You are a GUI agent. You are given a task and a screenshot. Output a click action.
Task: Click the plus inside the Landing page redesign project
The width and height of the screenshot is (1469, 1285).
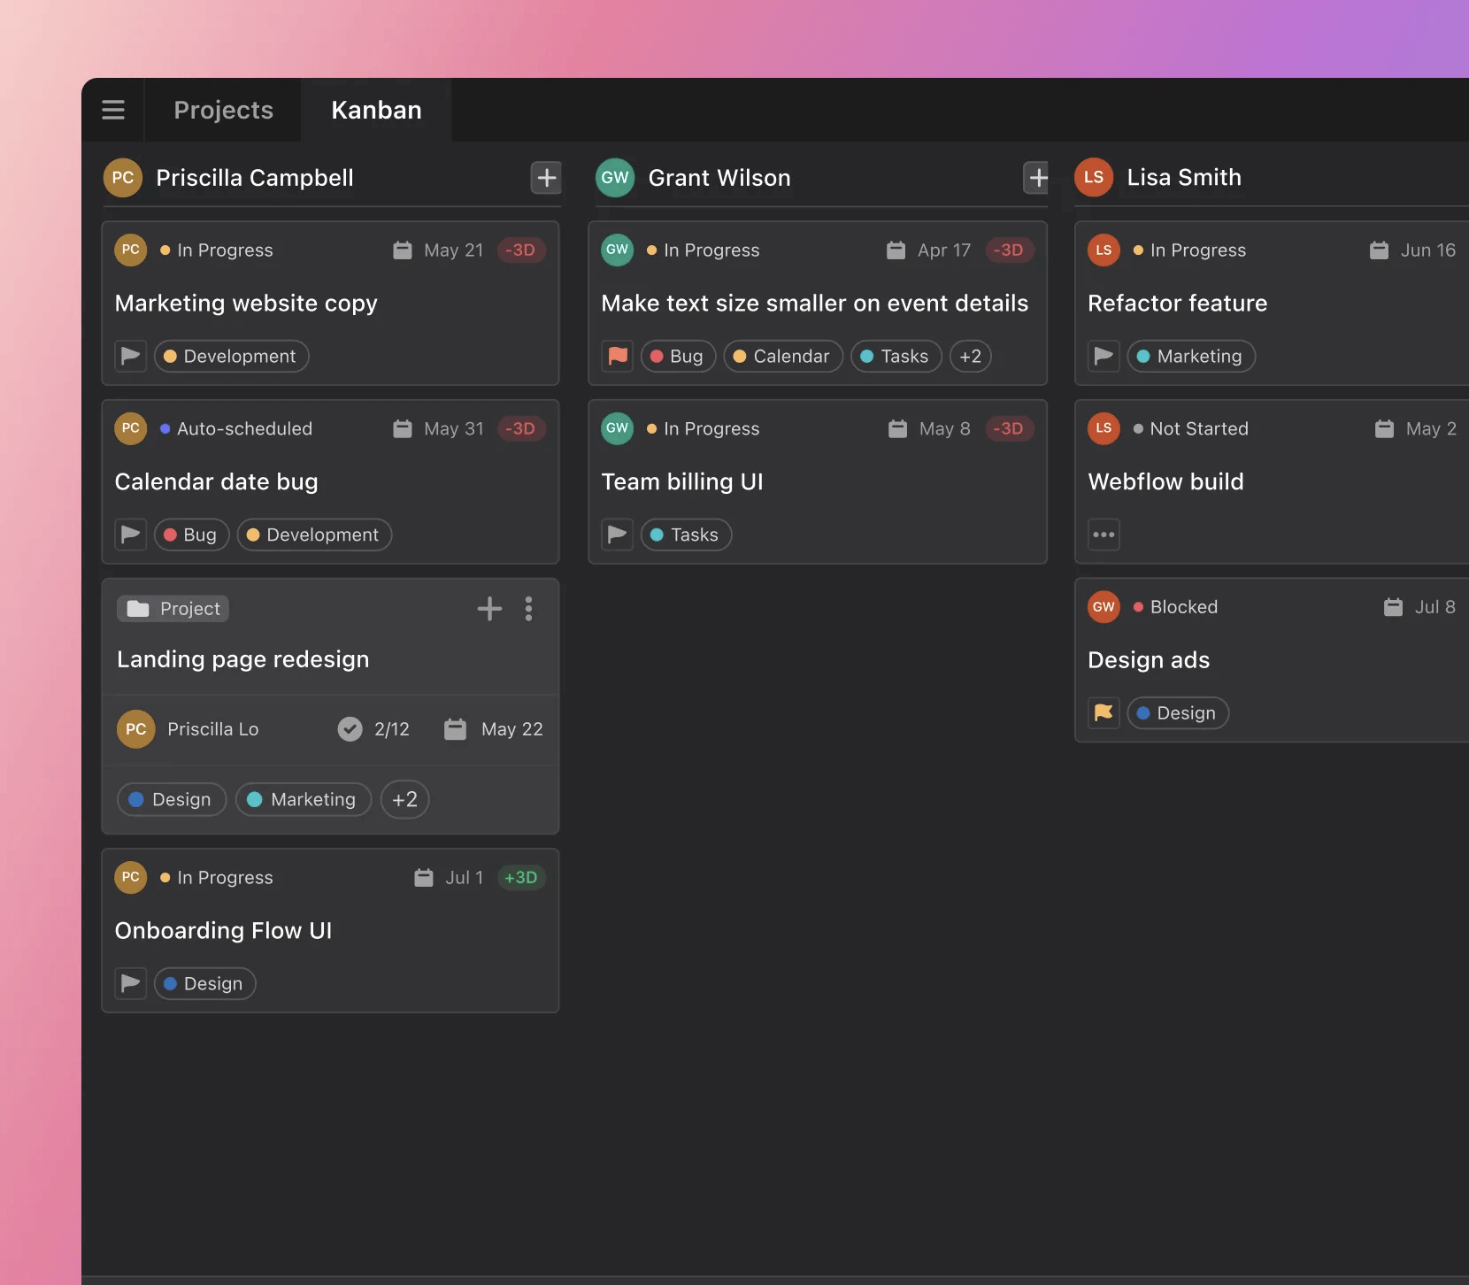489,608
